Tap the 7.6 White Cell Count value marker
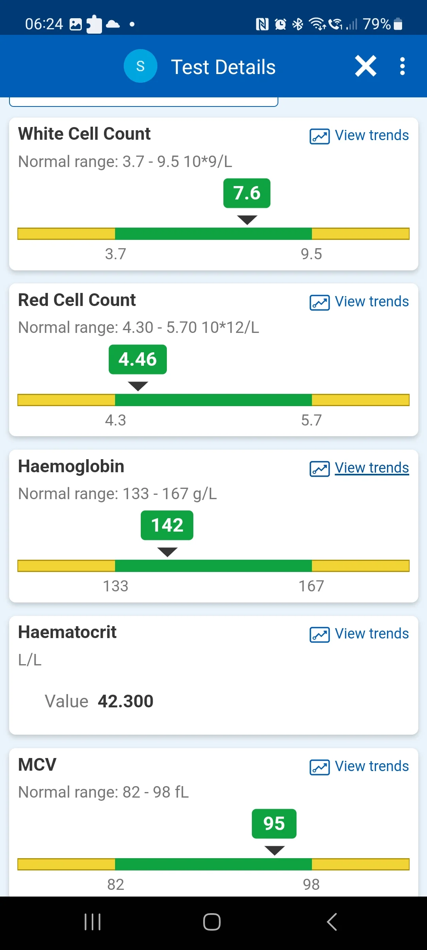427x950 pixels. point(247,193)
